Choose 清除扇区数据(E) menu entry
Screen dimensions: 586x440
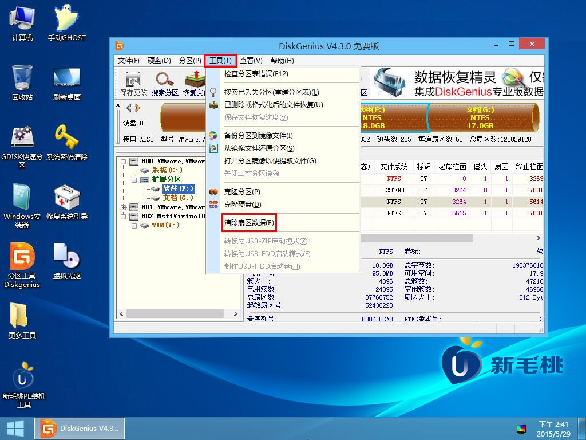pos(283,223)
